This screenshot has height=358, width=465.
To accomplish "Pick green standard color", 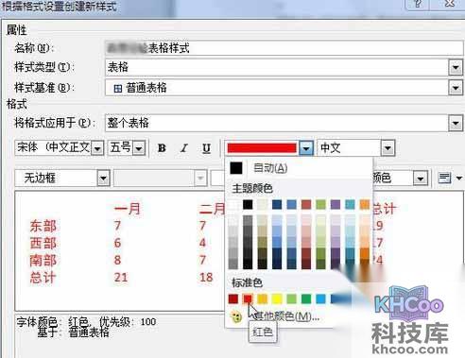I will tap(306, 298).
